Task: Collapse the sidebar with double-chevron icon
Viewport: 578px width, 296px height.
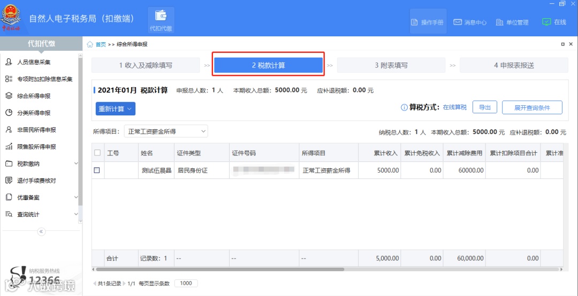Action: pyautogui.click(x=41, y=231)
